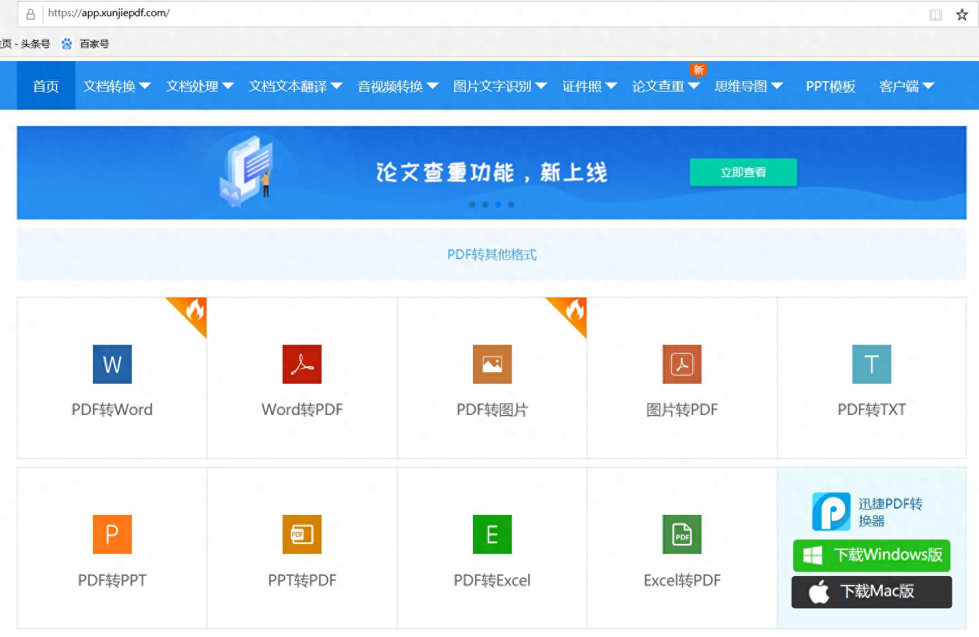Open the PDF转TXT teal T icon
This screenshot has height=637, width=979.
coord(871,364)
